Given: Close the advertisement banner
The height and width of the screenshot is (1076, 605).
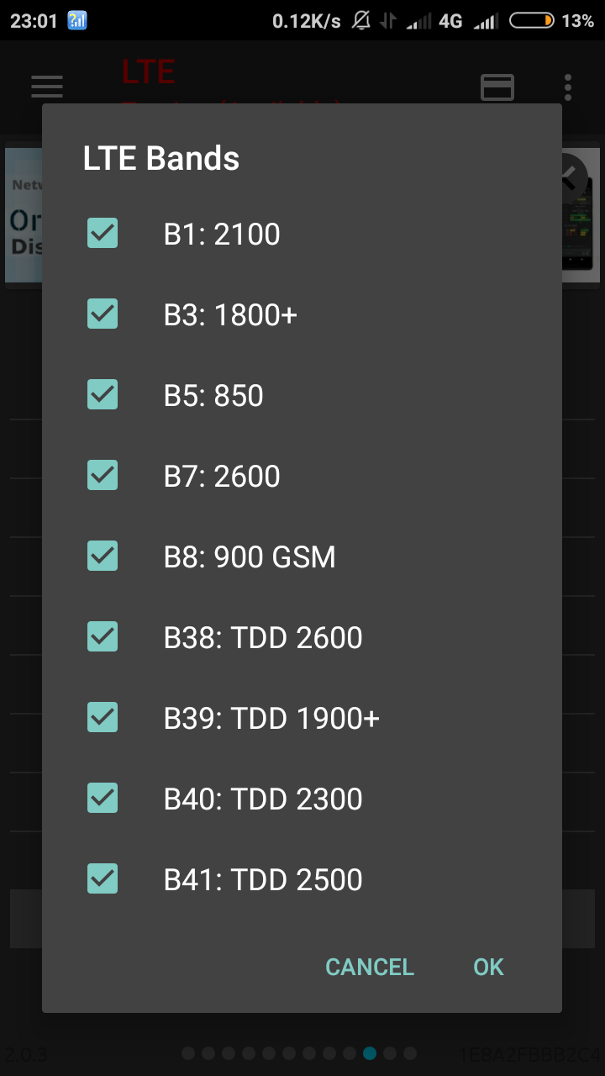Looking at the screenshot, I should click(572, 174).
